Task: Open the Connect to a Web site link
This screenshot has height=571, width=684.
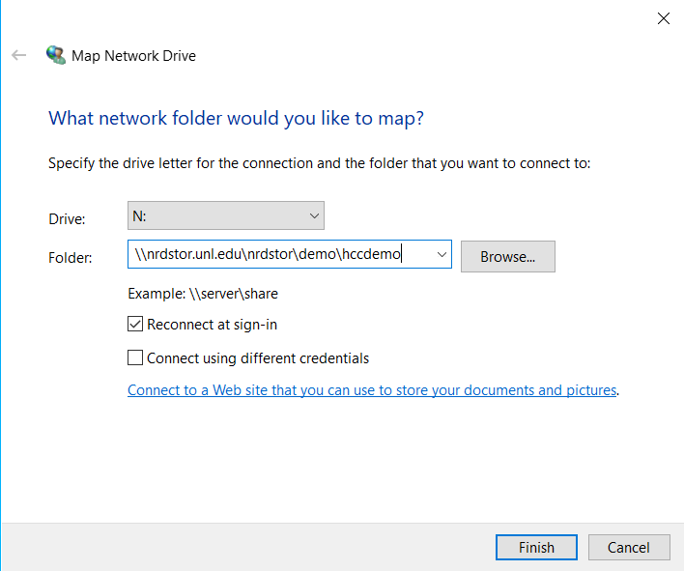Action: pos(372,390)
